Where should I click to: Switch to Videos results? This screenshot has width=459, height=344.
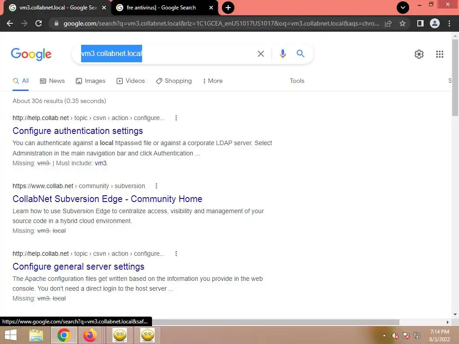pos(130,81)
